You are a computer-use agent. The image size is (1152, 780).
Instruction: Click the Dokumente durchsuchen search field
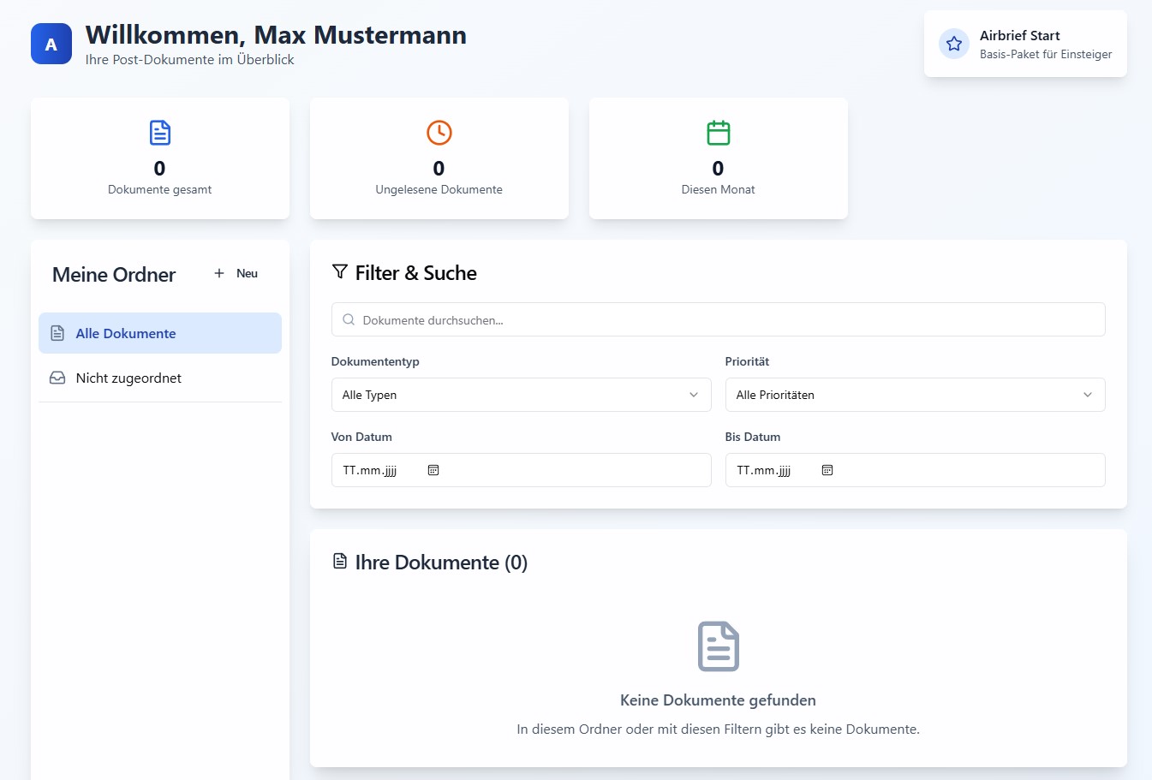click(718, 319)
